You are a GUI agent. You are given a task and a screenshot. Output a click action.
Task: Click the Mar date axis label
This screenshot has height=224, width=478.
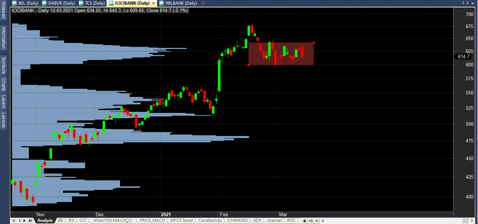283,214
